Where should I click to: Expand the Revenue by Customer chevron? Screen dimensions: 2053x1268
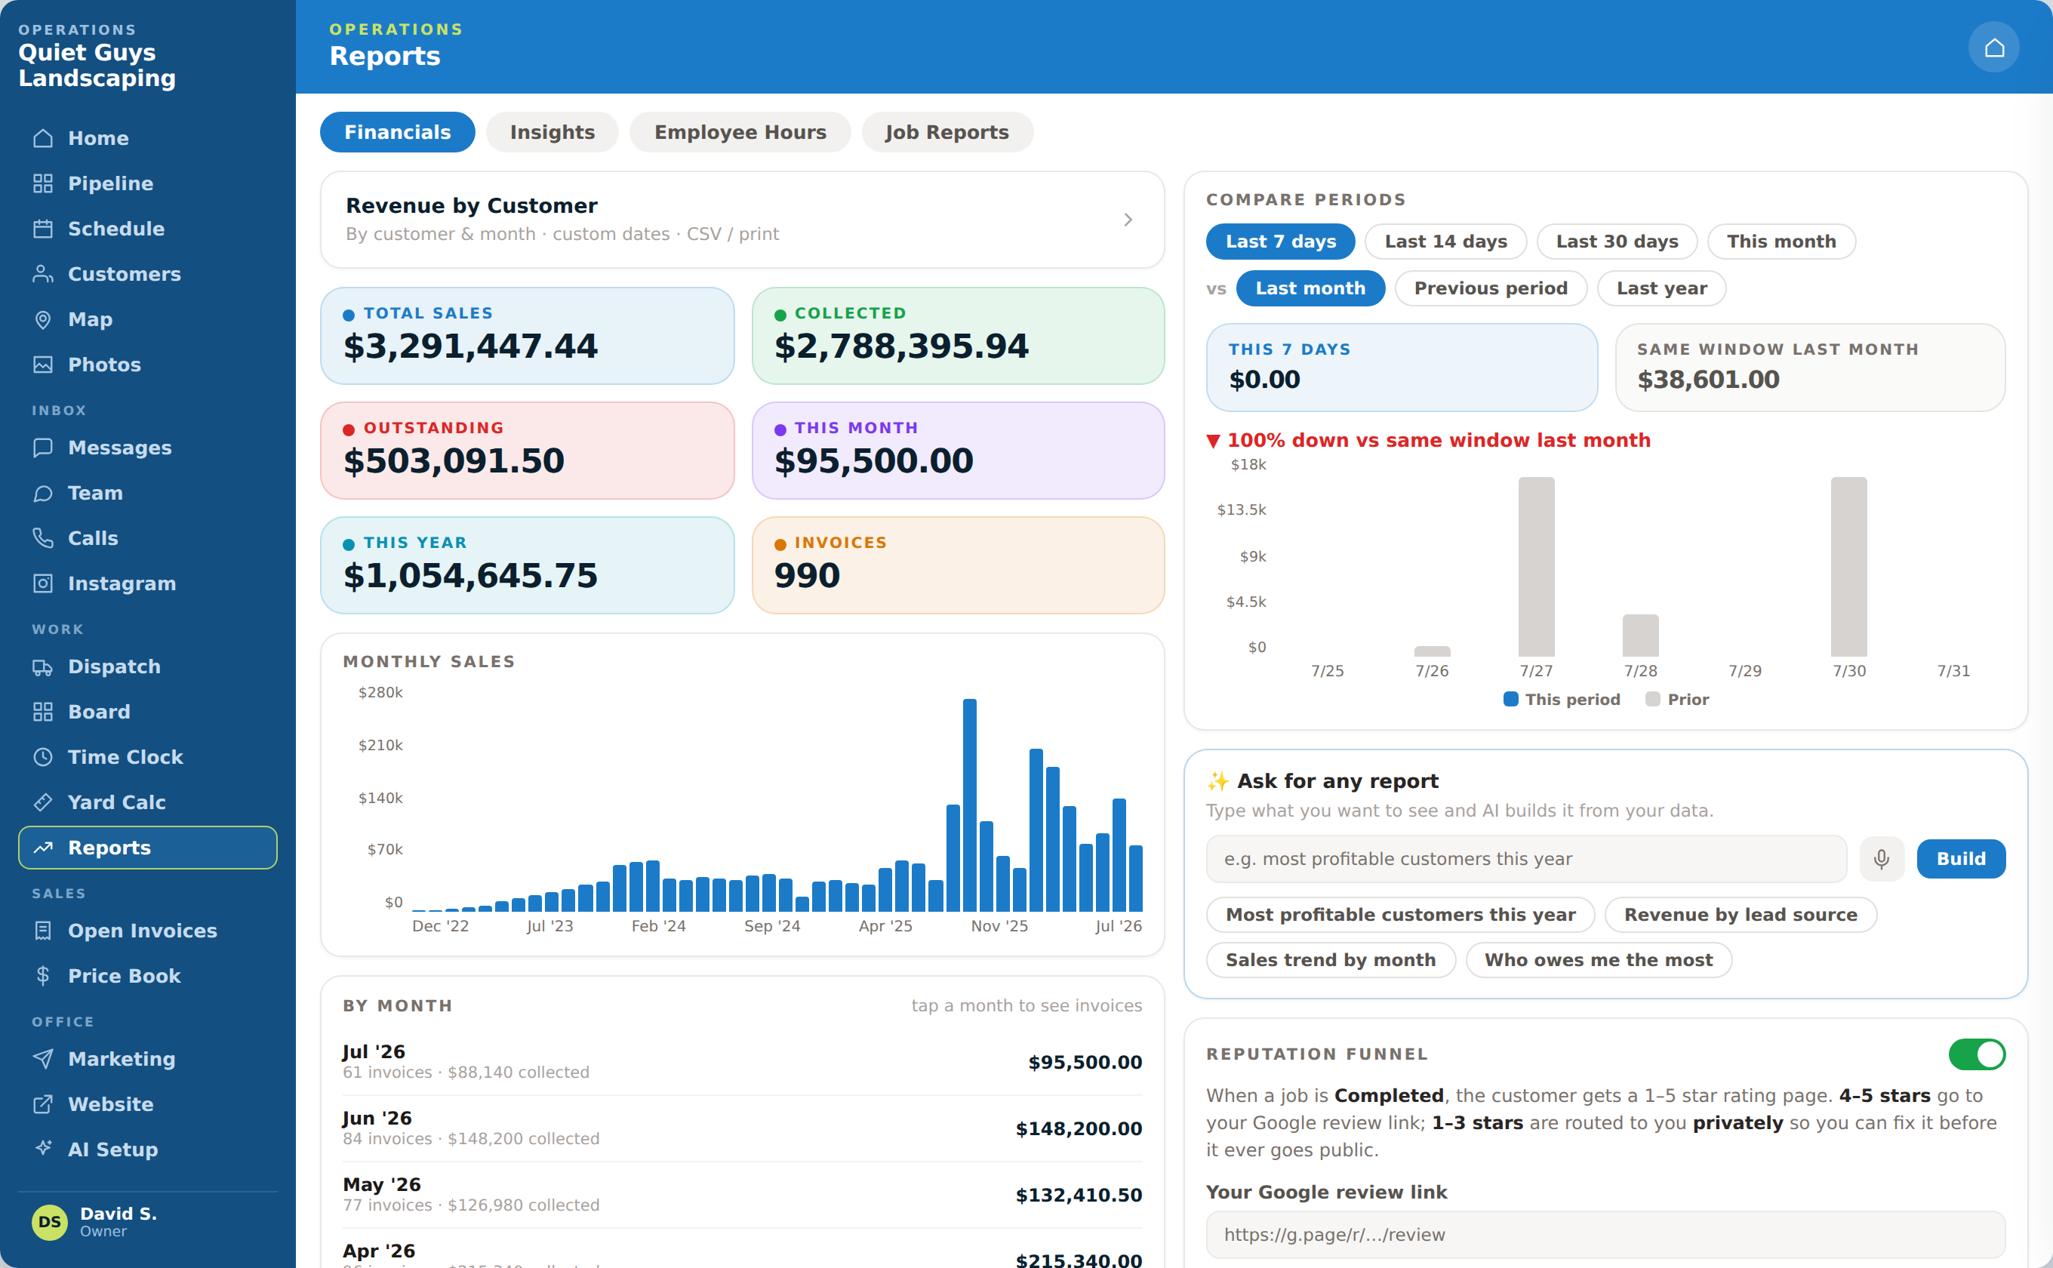tap(1128, 220)
